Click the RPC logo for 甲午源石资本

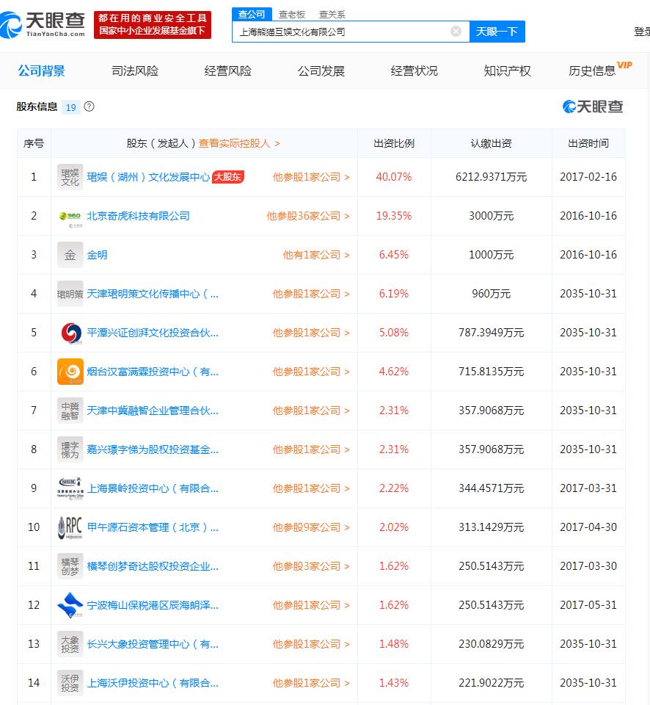pos(70,527)
